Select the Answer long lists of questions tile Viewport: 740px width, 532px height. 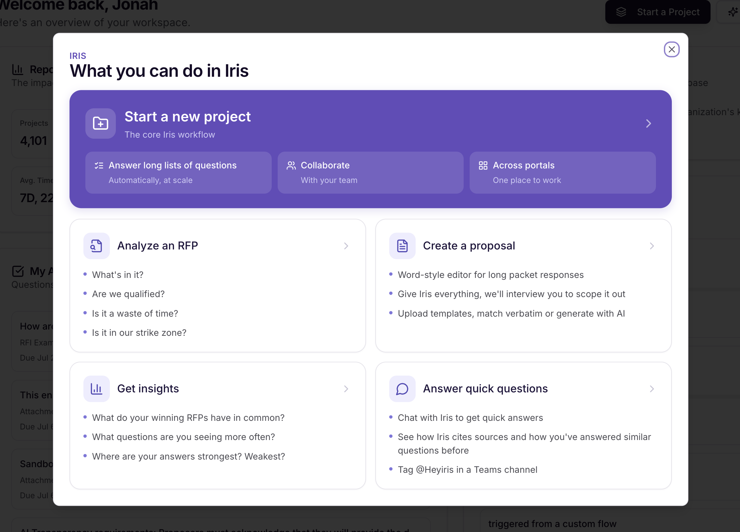coord(178,173)
